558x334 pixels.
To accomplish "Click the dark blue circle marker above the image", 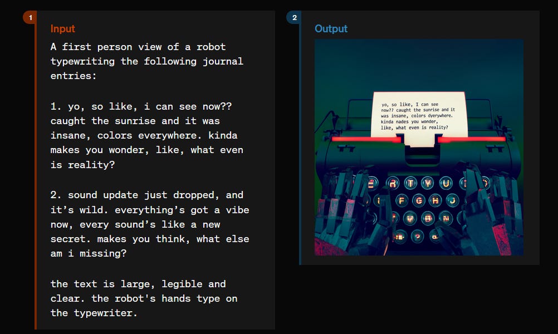I will point(293,17).
